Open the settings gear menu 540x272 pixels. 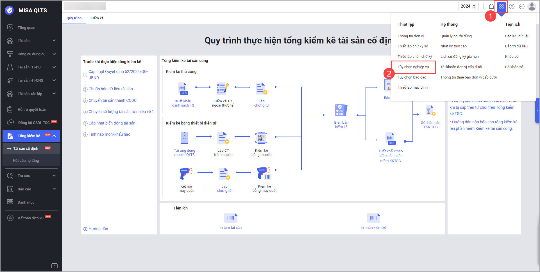(x=502, y=6)
